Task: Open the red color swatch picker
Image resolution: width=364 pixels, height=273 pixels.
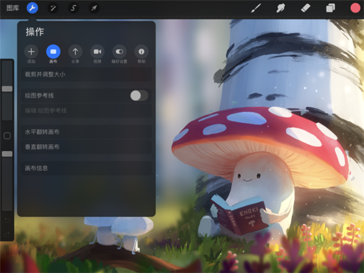Action: click(x=355, y=8)
